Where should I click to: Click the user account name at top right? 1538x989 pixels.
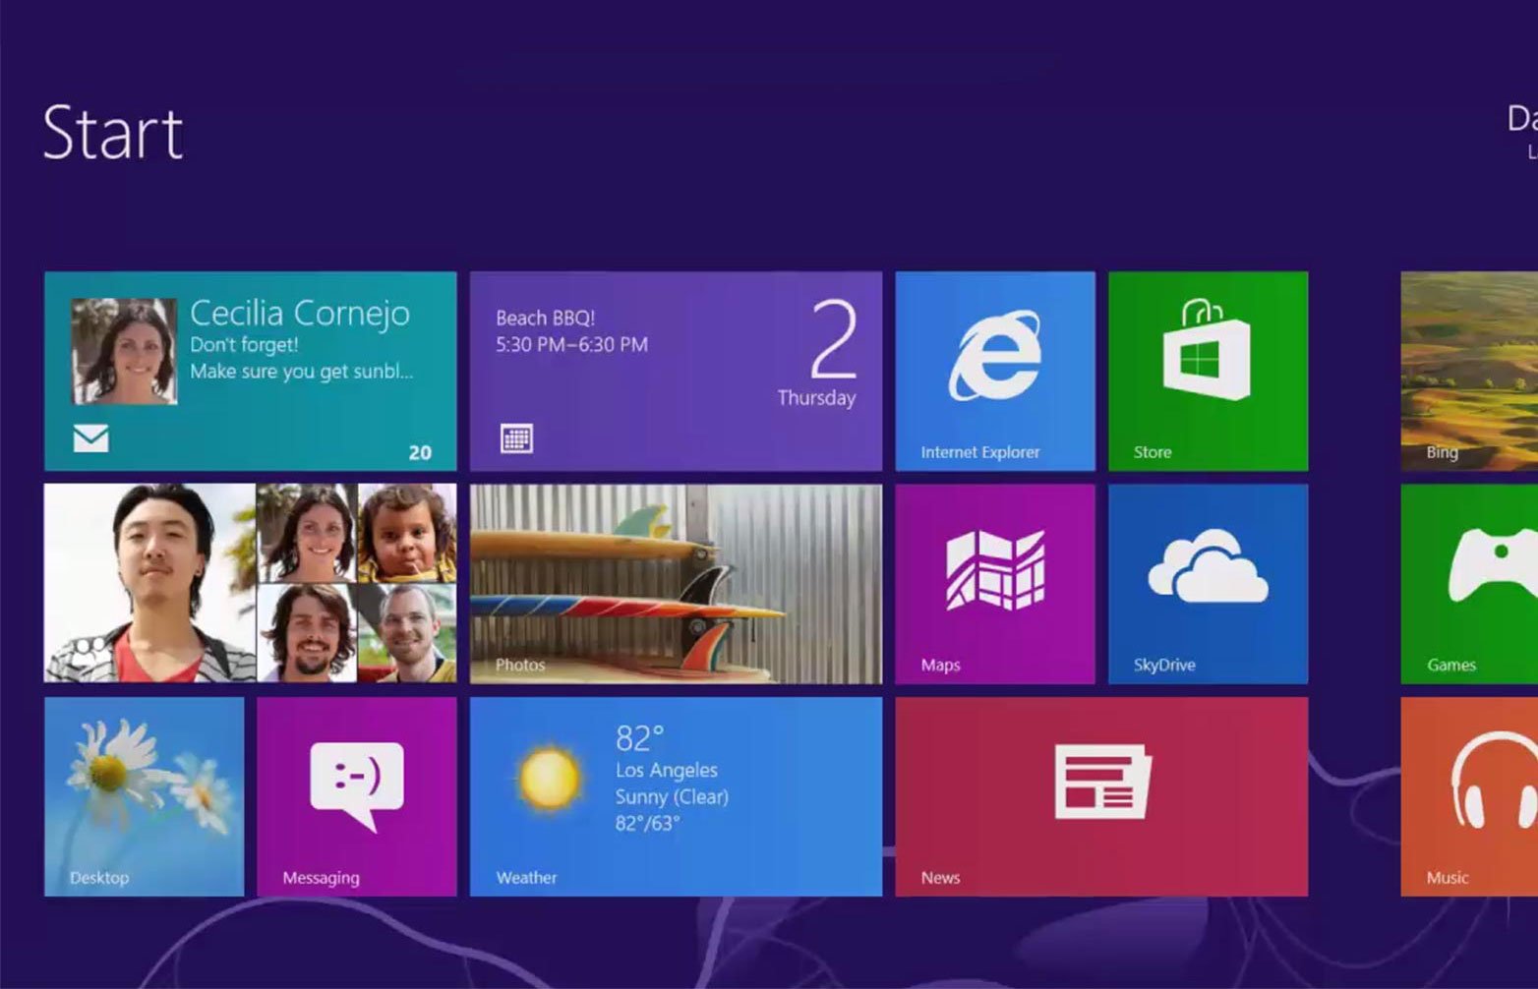1522,119
